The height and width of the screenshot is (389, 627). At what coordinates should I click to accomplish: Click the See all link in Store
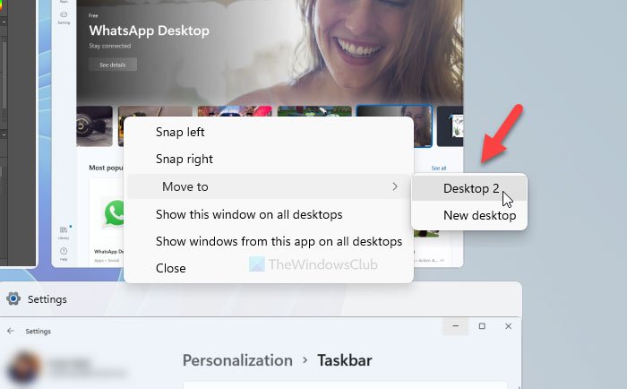point(439,169)
